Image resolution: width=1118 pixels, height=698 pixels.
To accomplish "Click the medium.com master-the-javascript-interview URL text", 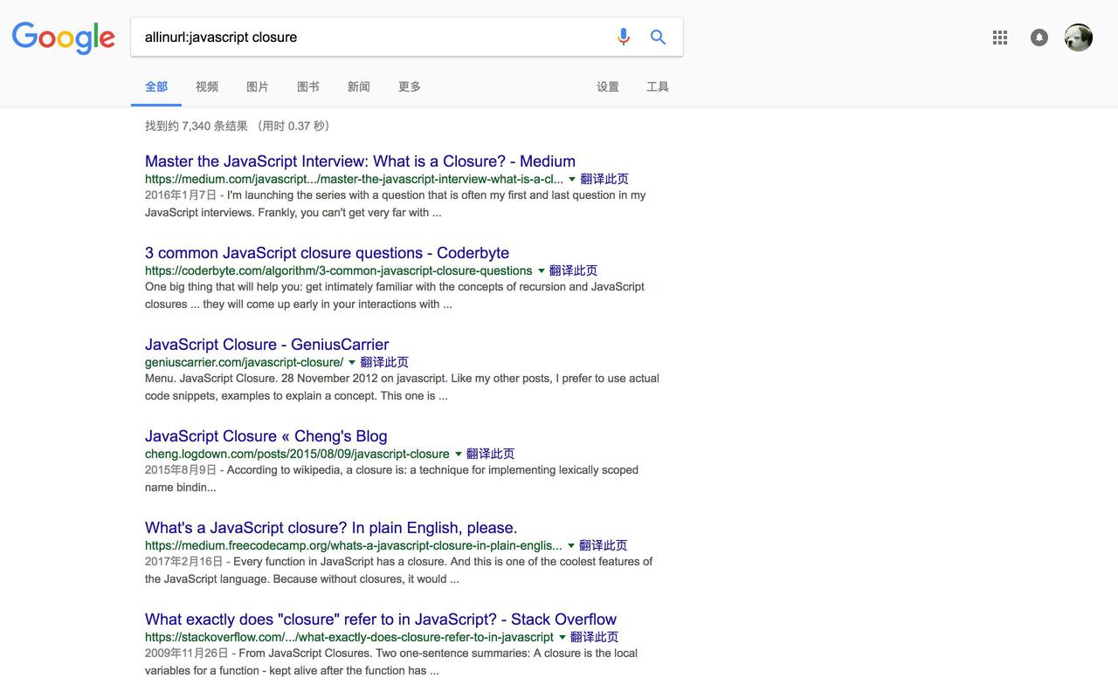I will click(x=354, y=179).
